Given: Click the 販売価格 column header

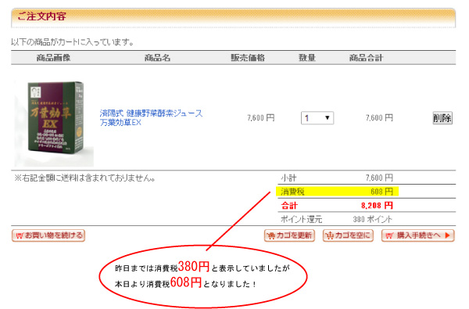Looking at the screenshot, I should coord(248,57).
